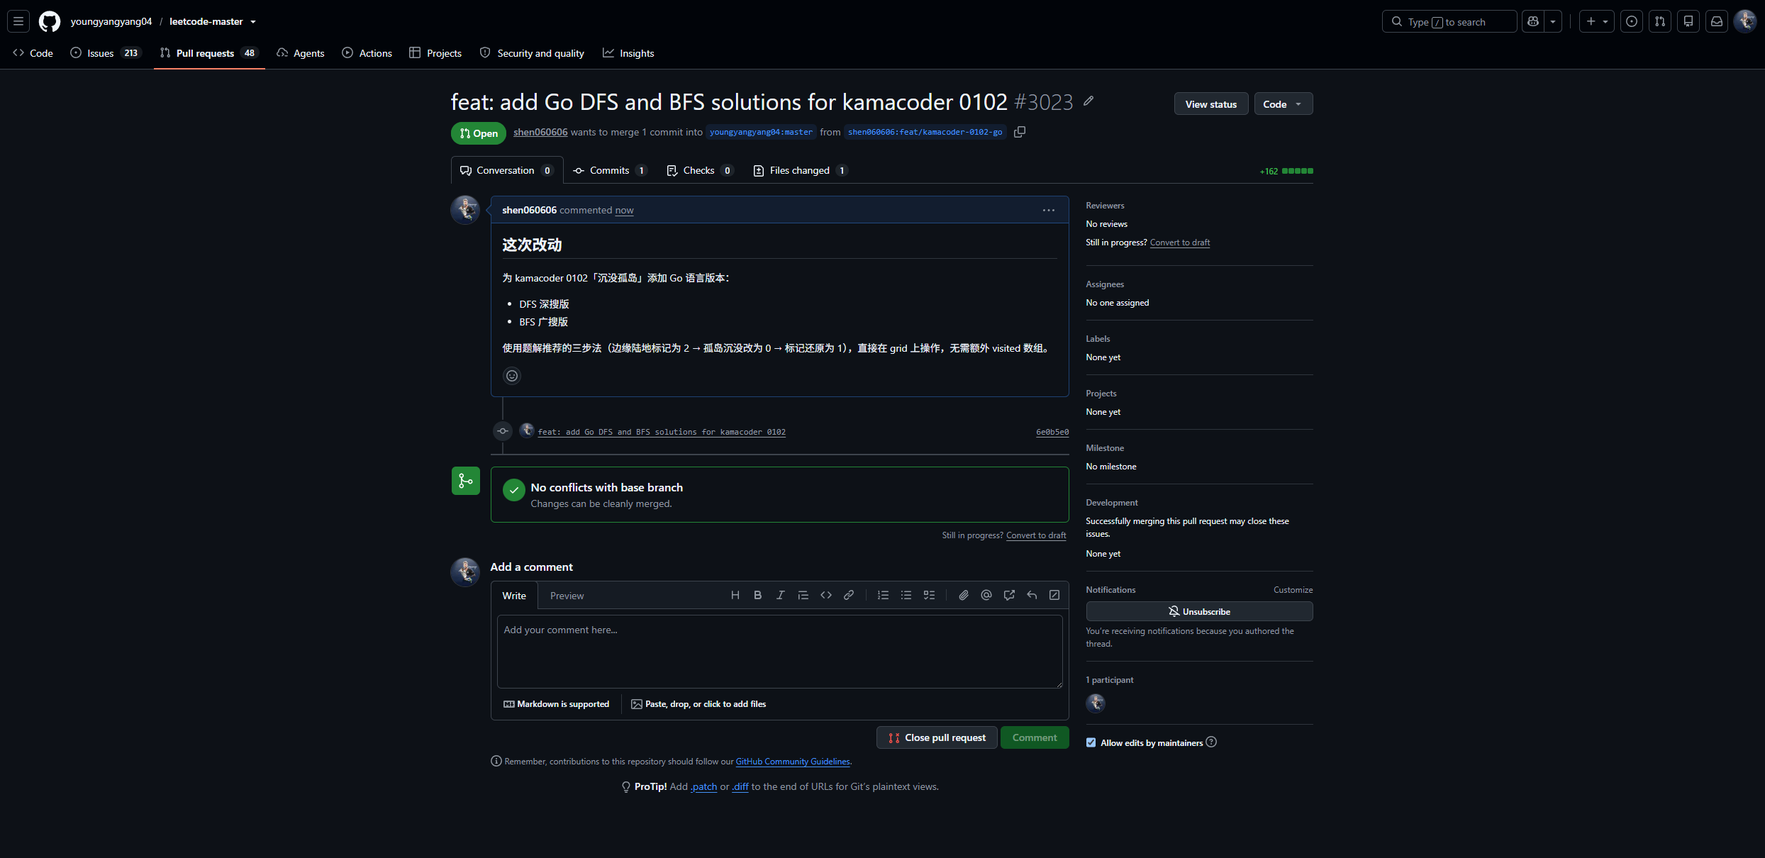Viewport: 1765px width, 858px height.
Task: Open the Checks tab
Action: (699, 170)
